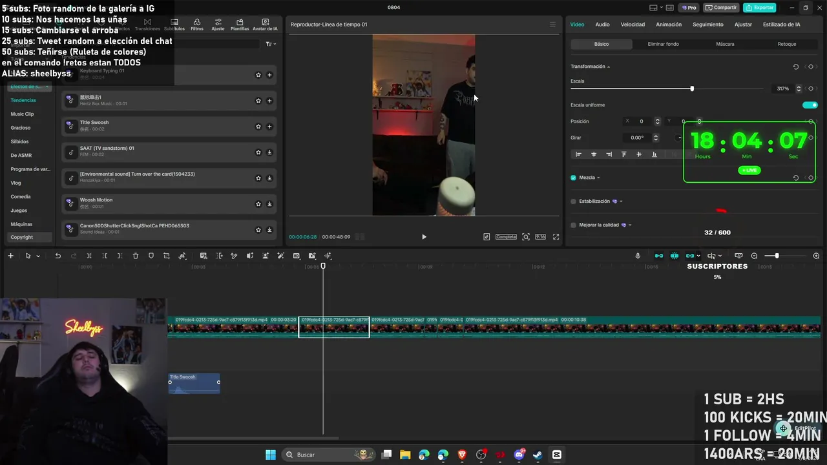This screenshot has width=827, height=465.
Task: Favorite the Woosh Motion sound
Action: pos(258,204)
